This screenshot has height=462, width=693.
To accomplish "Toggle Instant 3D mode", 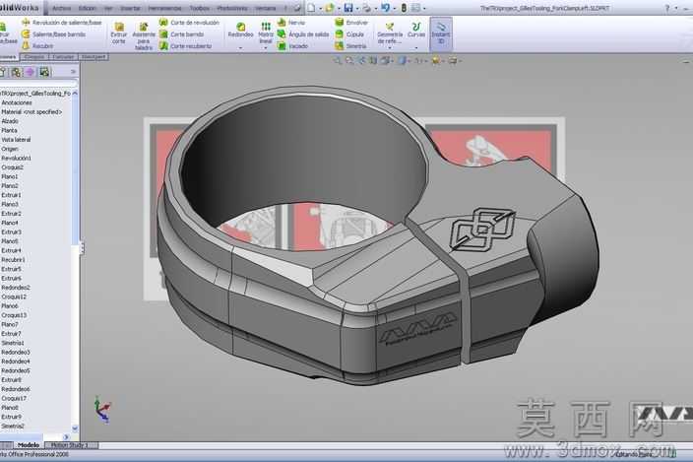I will click(441, 33).
